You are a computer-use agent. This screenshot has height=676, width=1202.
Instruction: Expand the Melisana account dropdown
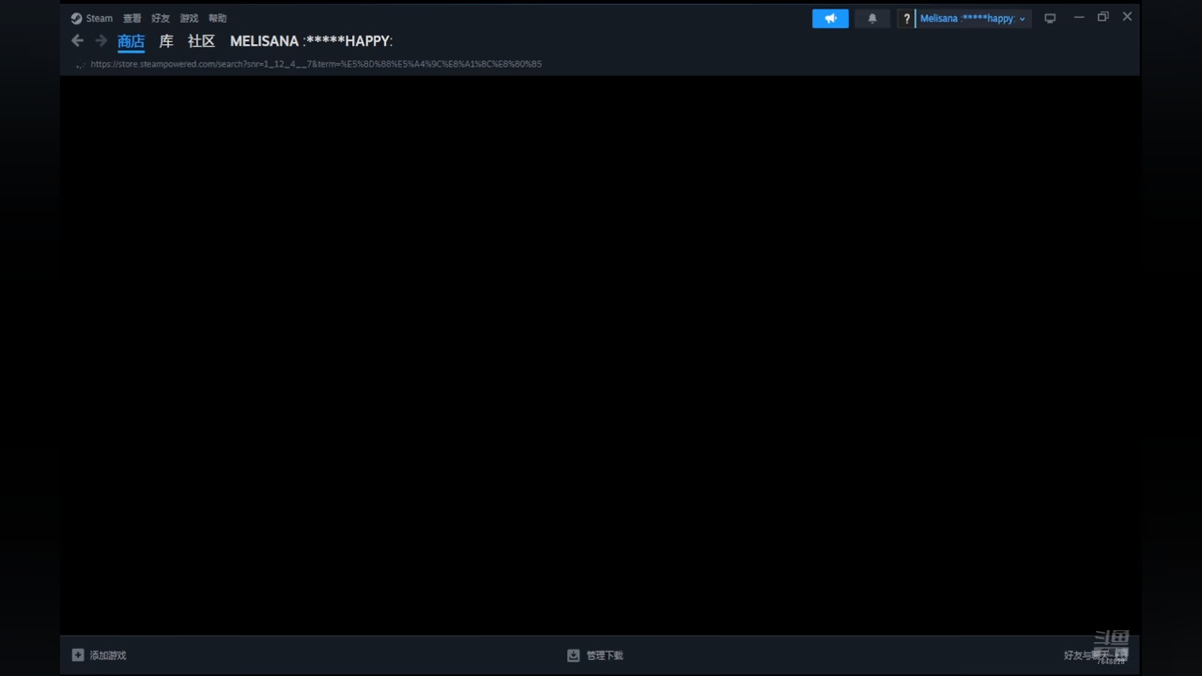click(x=973, y=19)
